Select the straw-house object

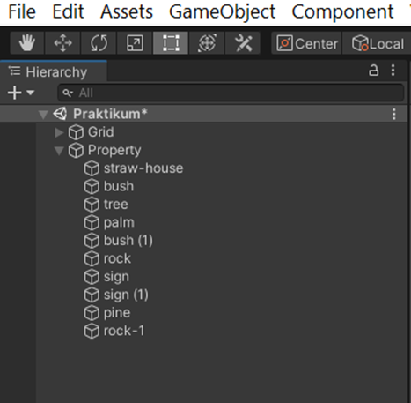point(143,168)
